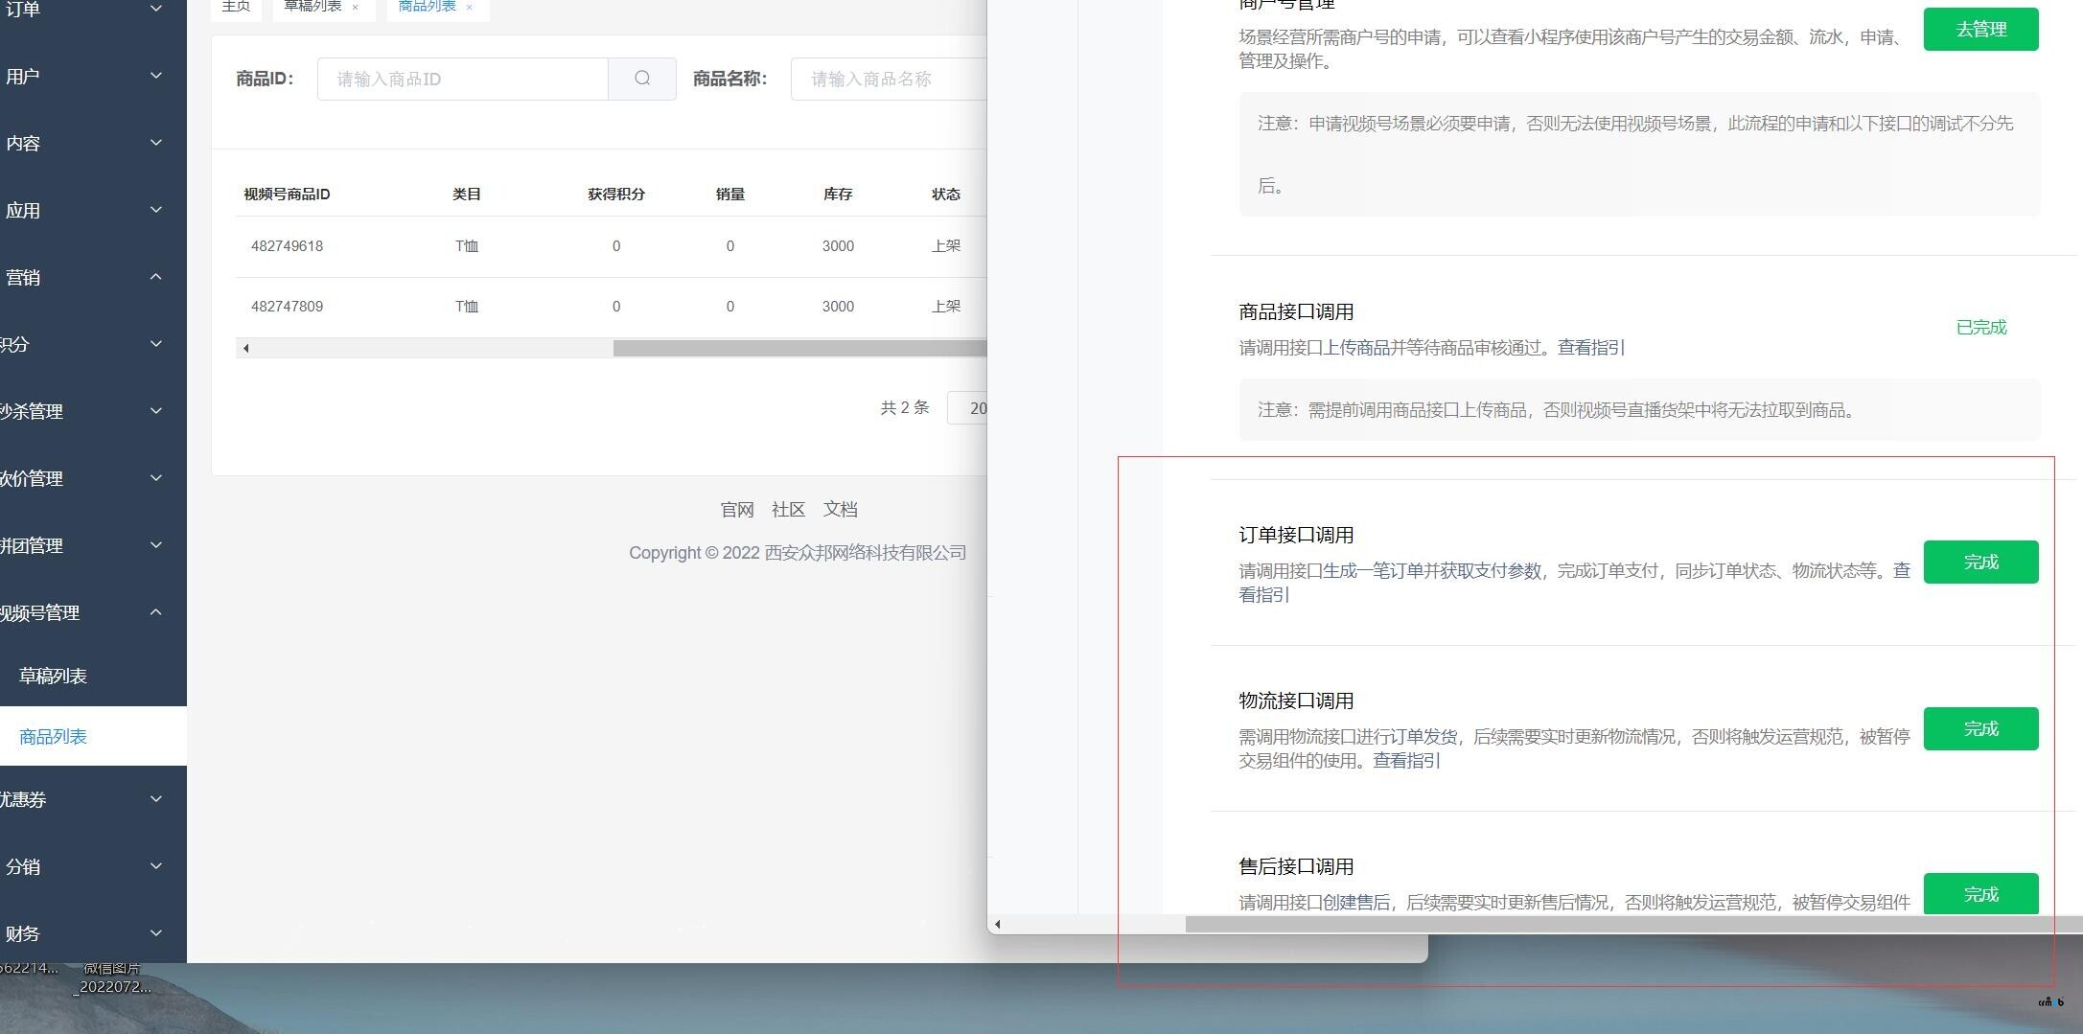Viewport: 2083px width, 1034px height.
Task: Close the 草稿列表 tab
Action: (x=356, y=7)
